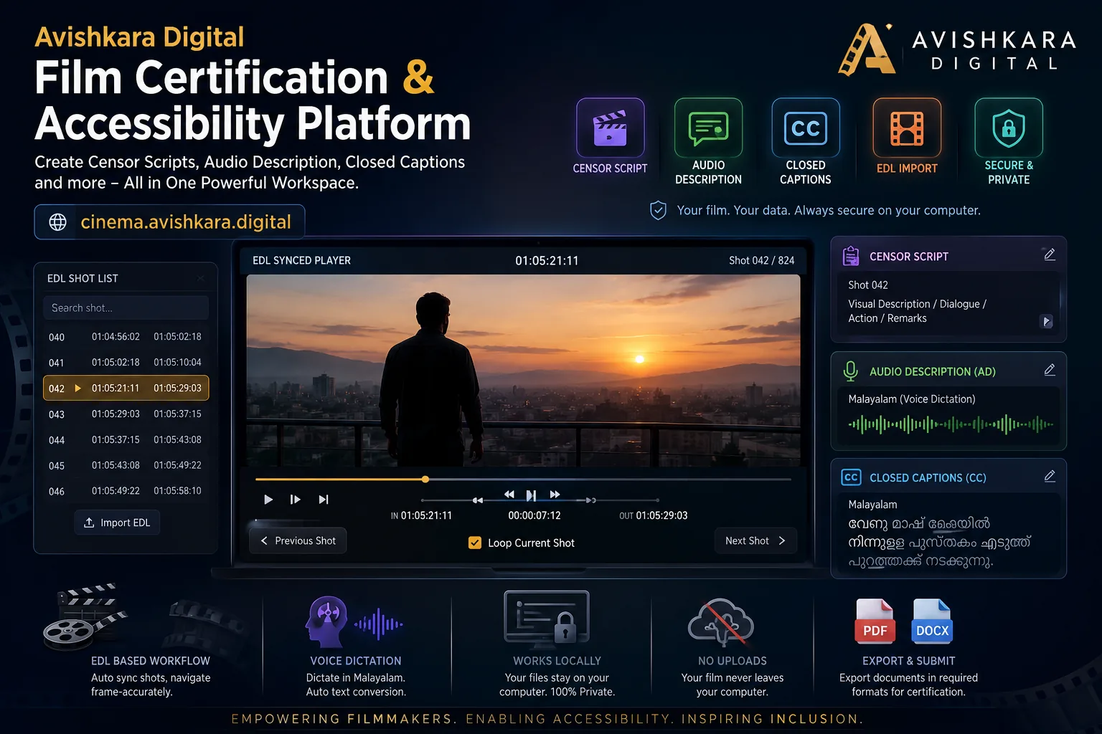
Task: Click the orange playhead on the progress bar
Action: [x=425, y=479]
